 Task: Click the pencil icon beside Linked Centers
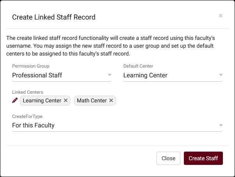click(15, 100)
